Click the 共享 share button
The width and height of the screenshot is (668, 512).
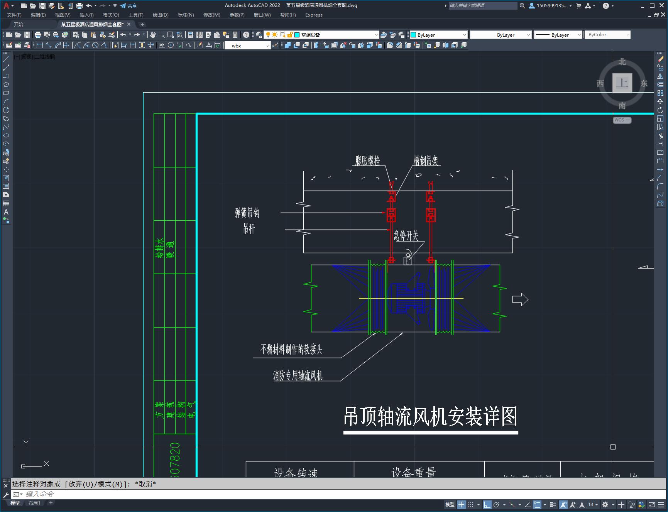129,5
